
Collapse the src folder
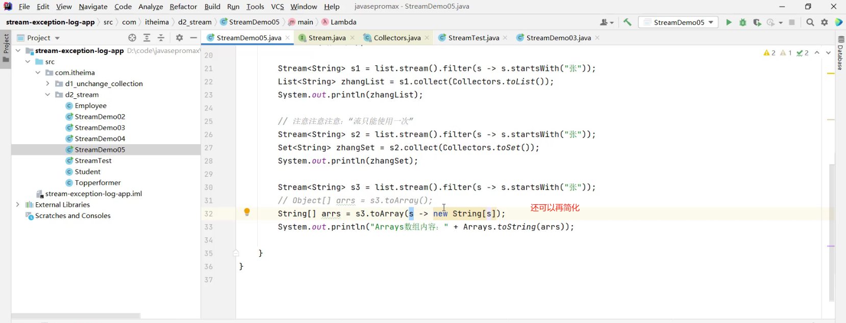tap(28, 62)
